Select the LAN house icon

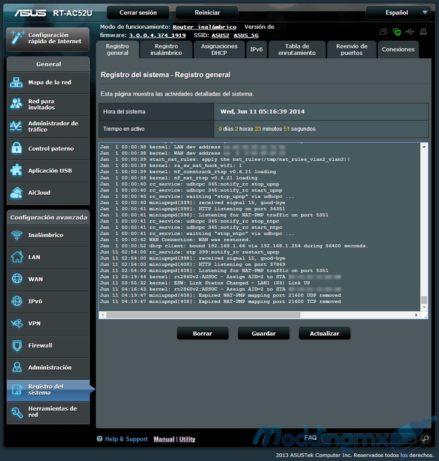pyautogui.click(x=17, y=257)
